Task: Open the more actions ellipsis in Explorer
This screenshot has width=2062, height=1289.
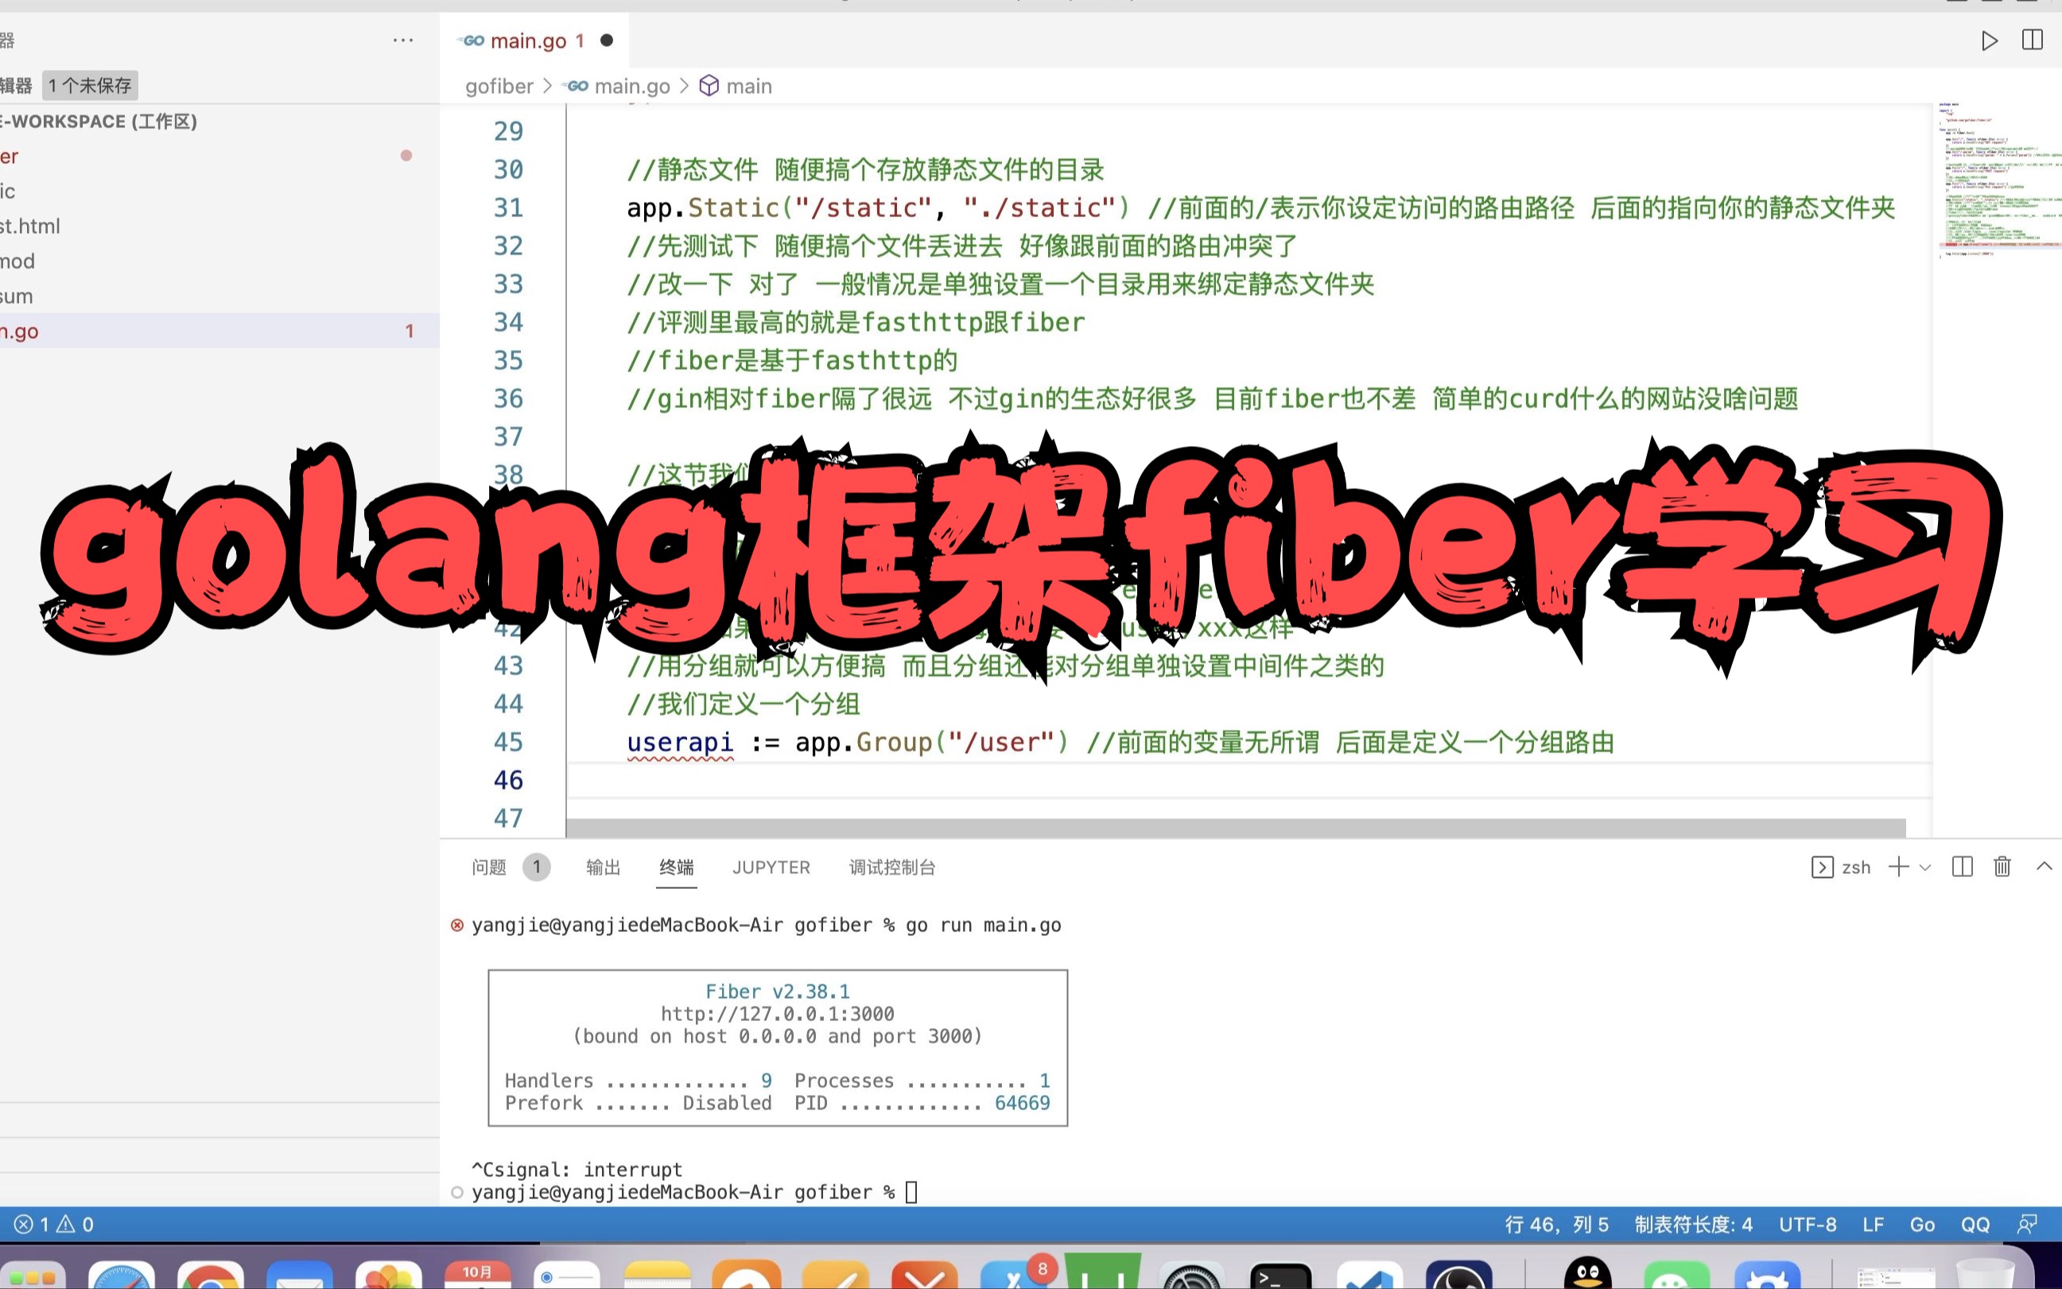Action: click(403, 40)
